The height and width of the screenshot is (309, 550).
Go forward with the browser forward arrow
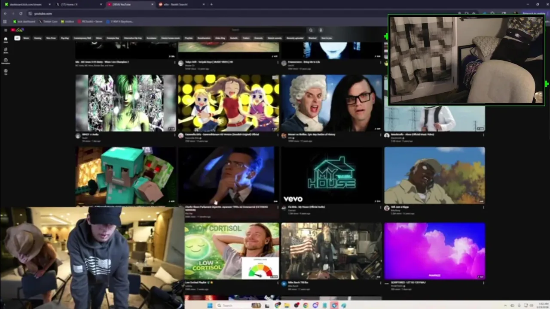tap(13, 13)
